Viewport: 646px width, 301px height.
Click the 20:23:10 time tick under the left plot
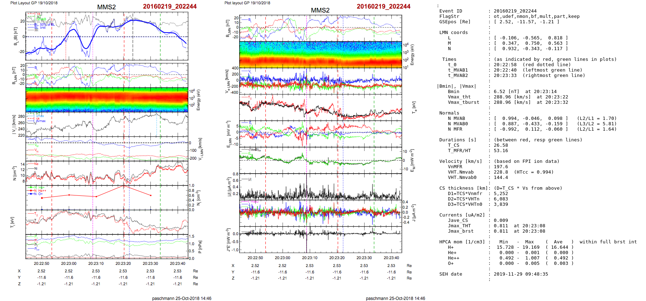(x=96, y=263)
